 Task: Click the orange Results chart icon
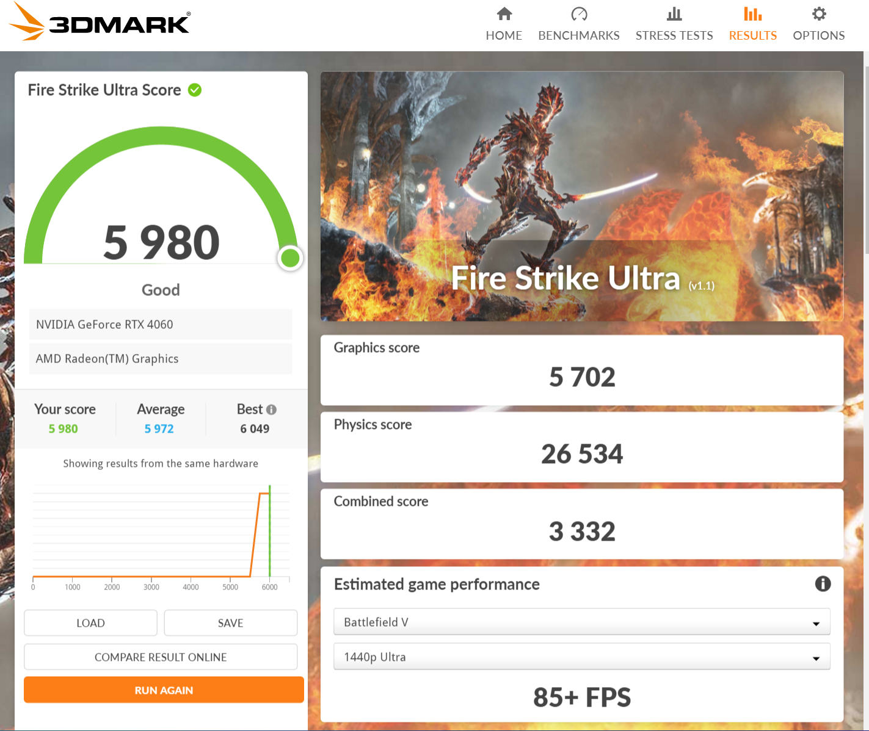[x=752, y=14]
